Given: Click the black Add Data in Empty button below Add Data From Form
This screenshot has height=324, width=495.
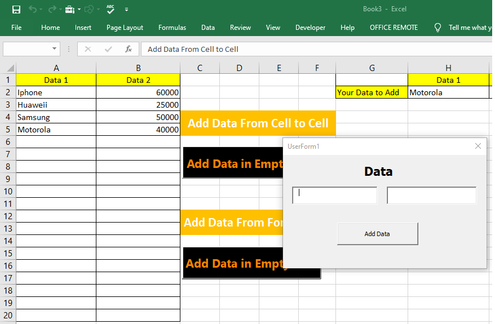Looking at the screenshot, I should pos(251,263).
